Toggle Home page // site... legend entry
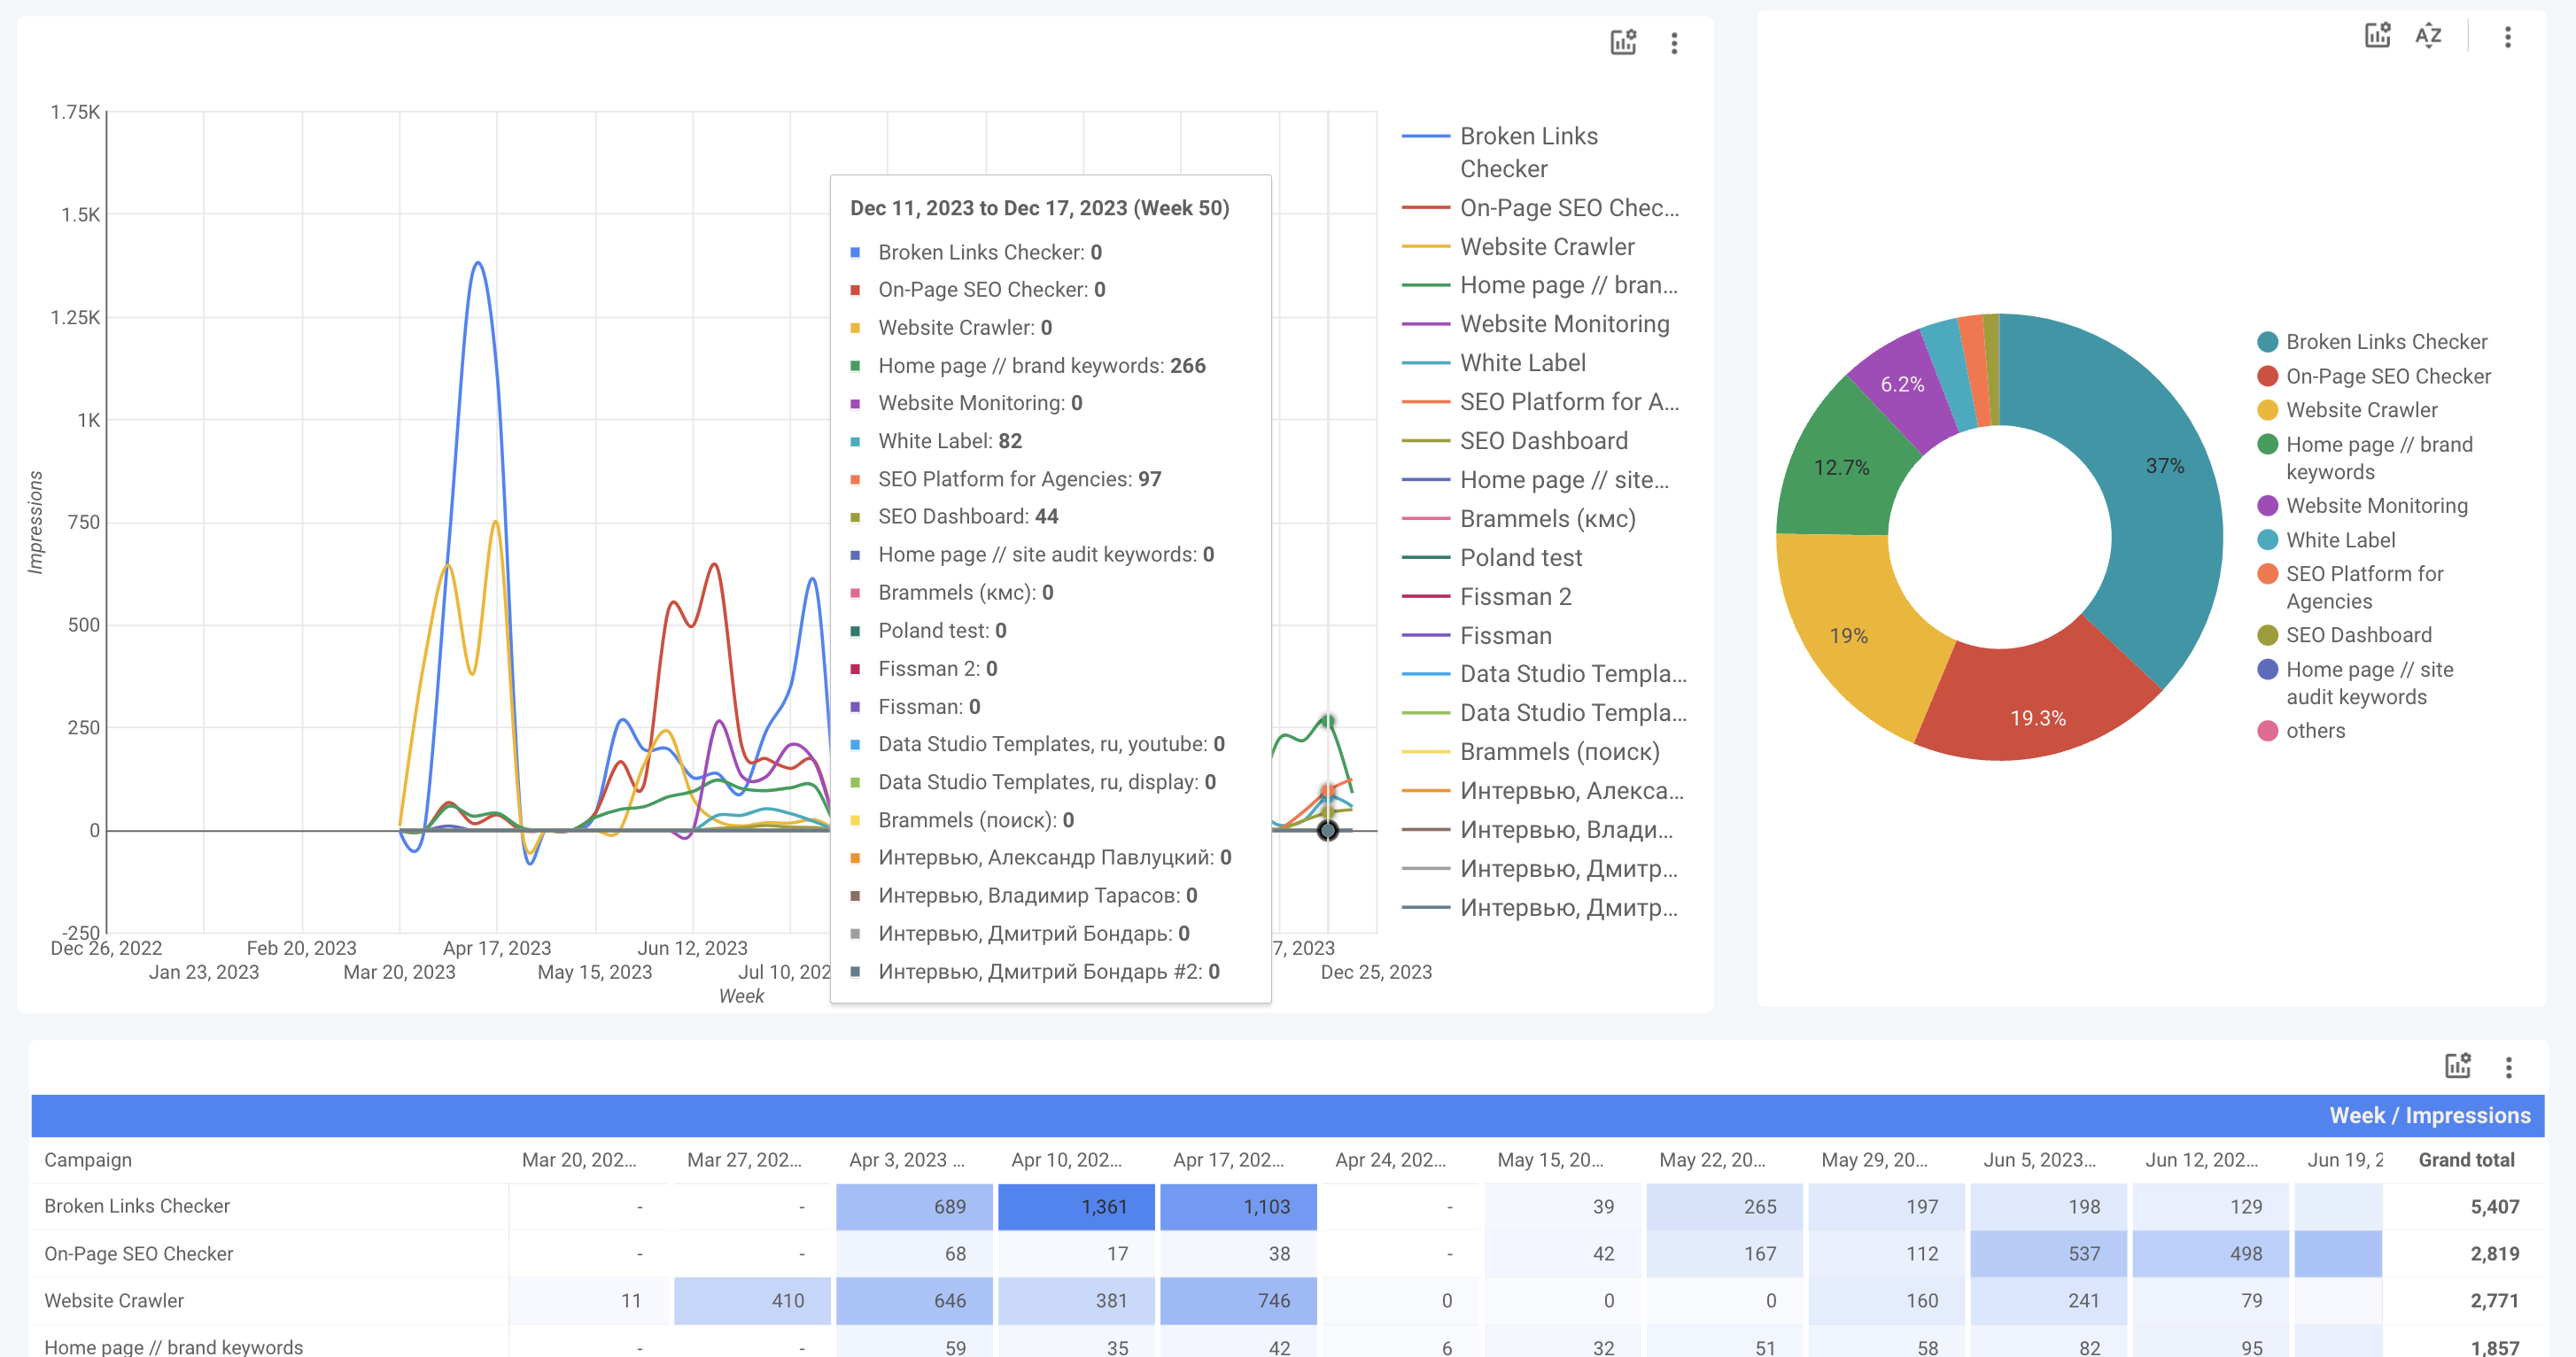Image resolution: width=2576 pixels, height=1357 pixels. 1536,480
